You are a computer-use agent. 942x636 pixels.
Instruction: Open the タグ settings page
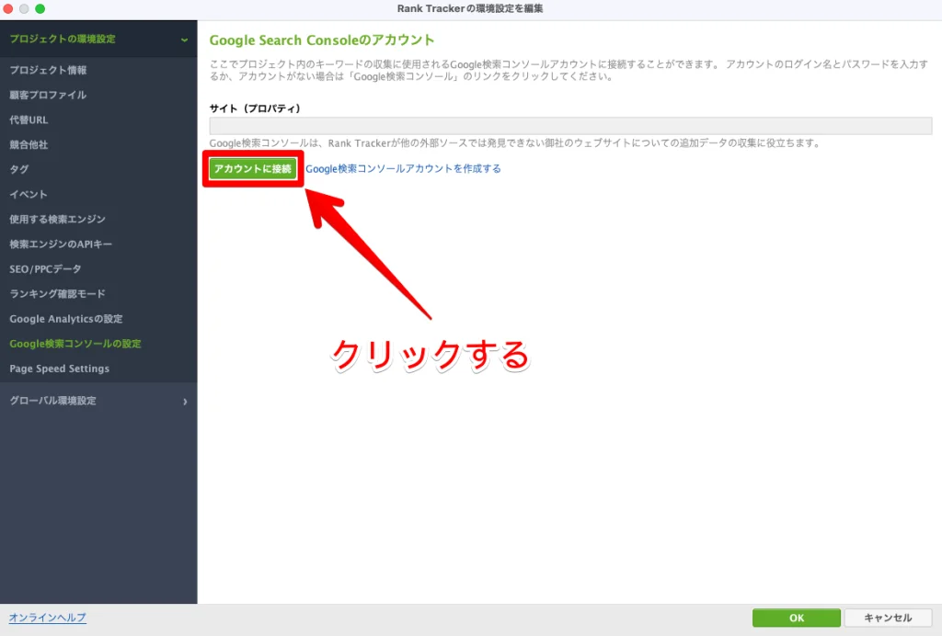pyautogui.click(x=19, y=169)
